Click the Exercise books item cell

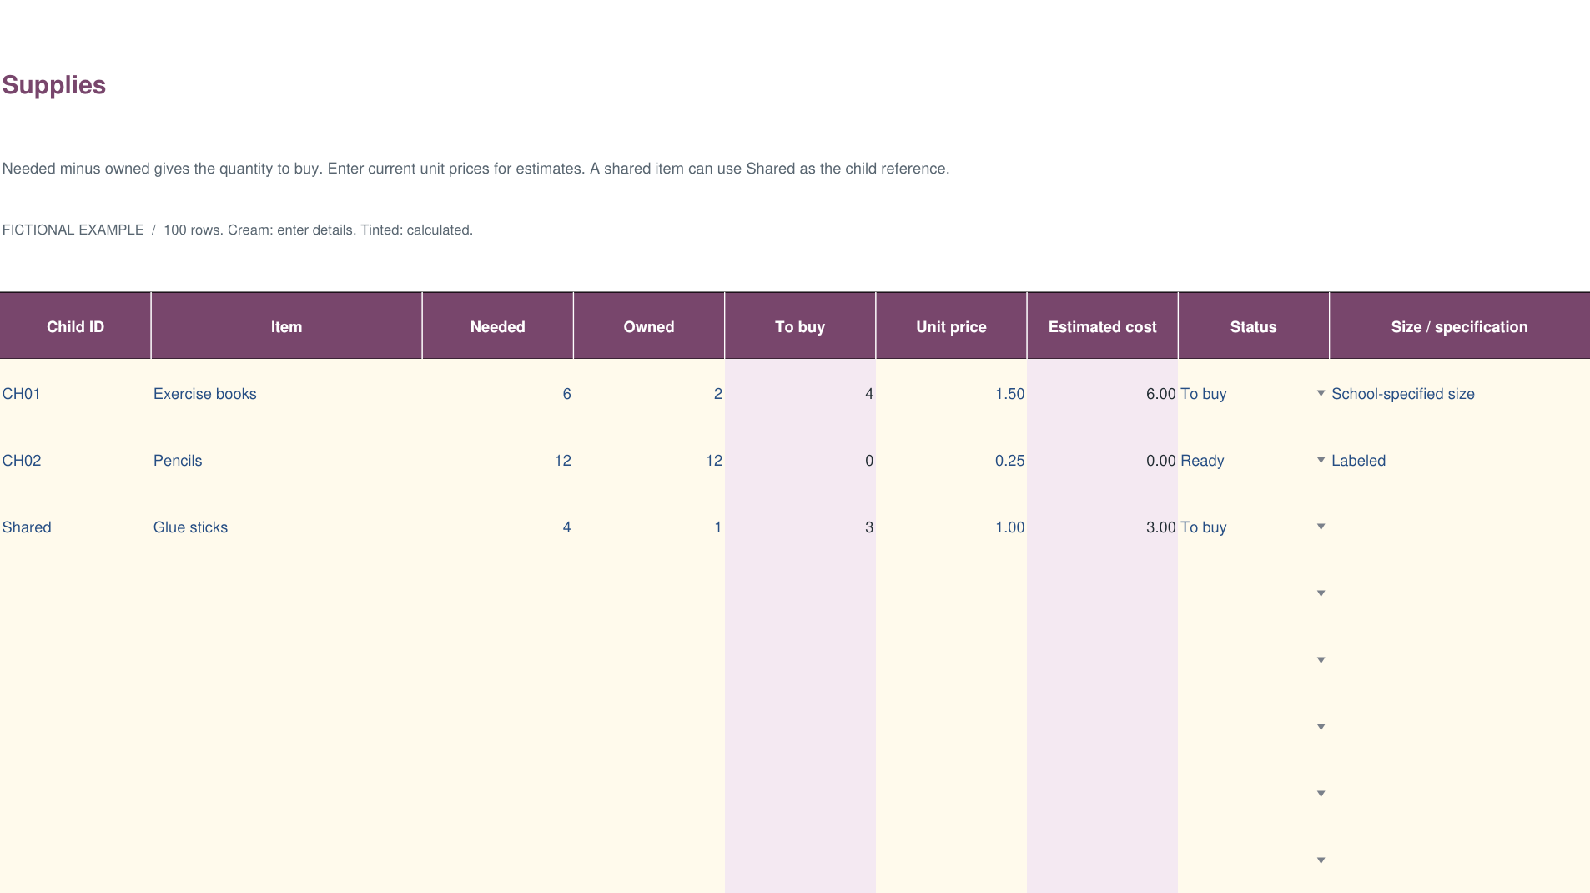[286, 393]
